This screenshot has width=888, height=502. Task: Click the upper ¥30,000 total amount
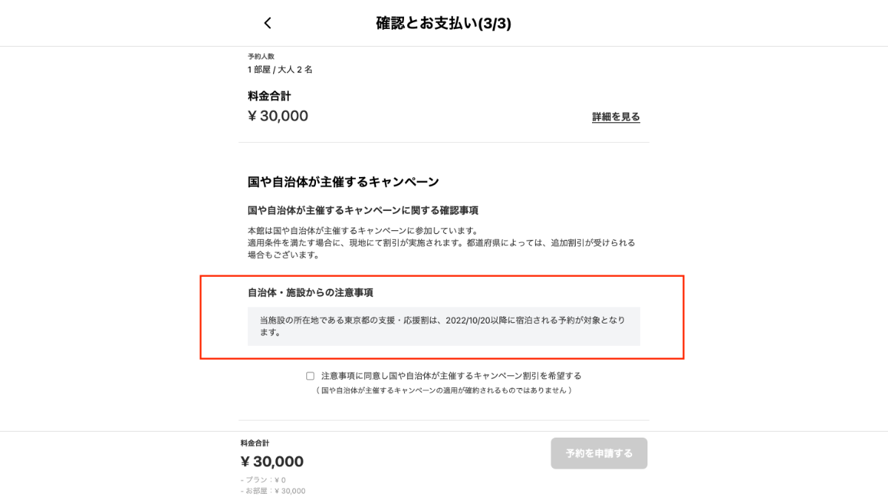pos(278,116)
